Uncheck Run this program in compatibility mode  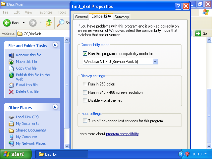pos(85,54)
